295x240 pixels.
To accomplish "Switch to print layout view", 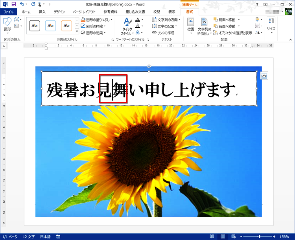I will click(223, 236).
